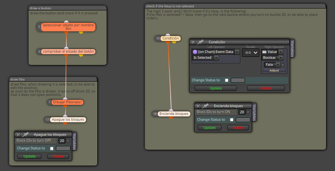Click 'check if the fetus is not selected' title
This screenshot has width=335, height=171.
tap(170, 6)
